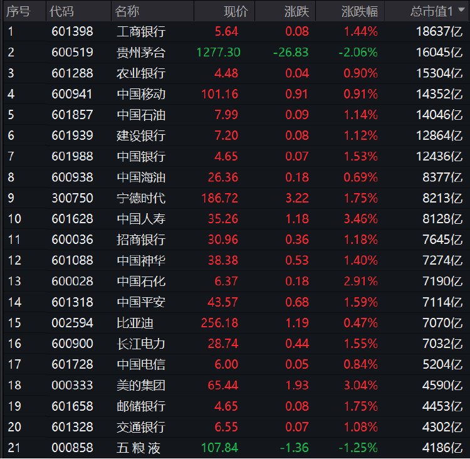
Task: Click stock code 601658
Action: tap(72, 406)
